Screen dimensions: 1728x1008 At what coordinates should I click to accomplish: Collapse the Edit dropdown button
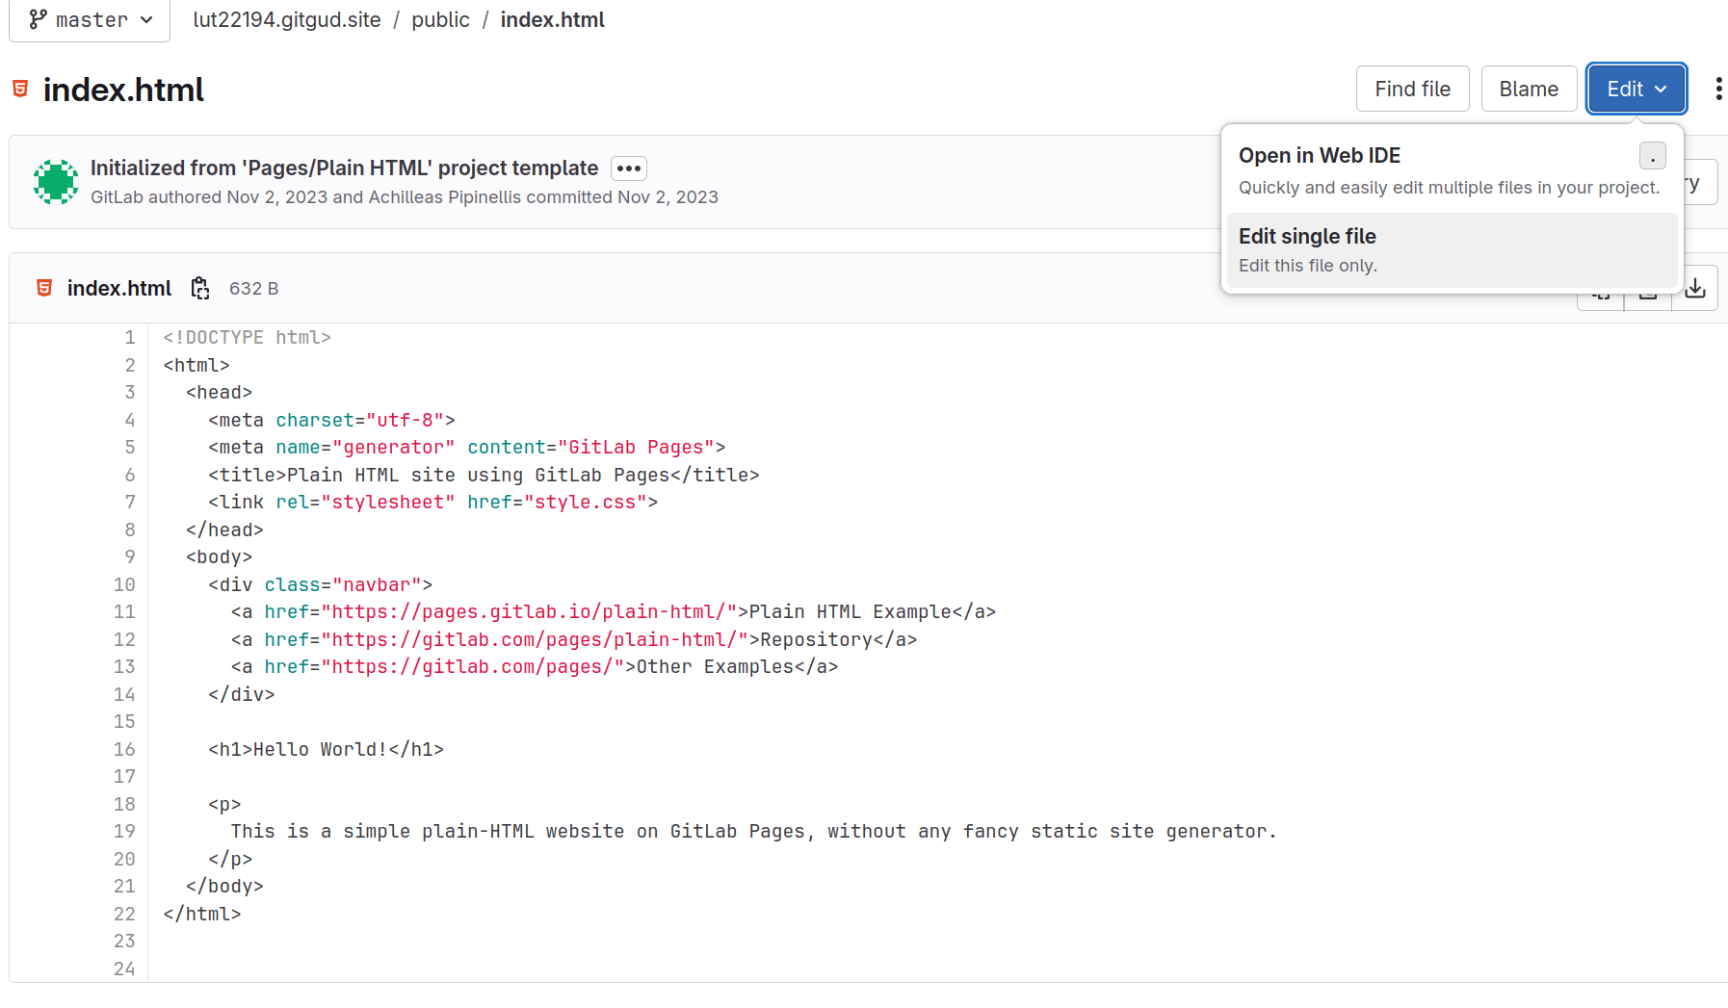1636,90
